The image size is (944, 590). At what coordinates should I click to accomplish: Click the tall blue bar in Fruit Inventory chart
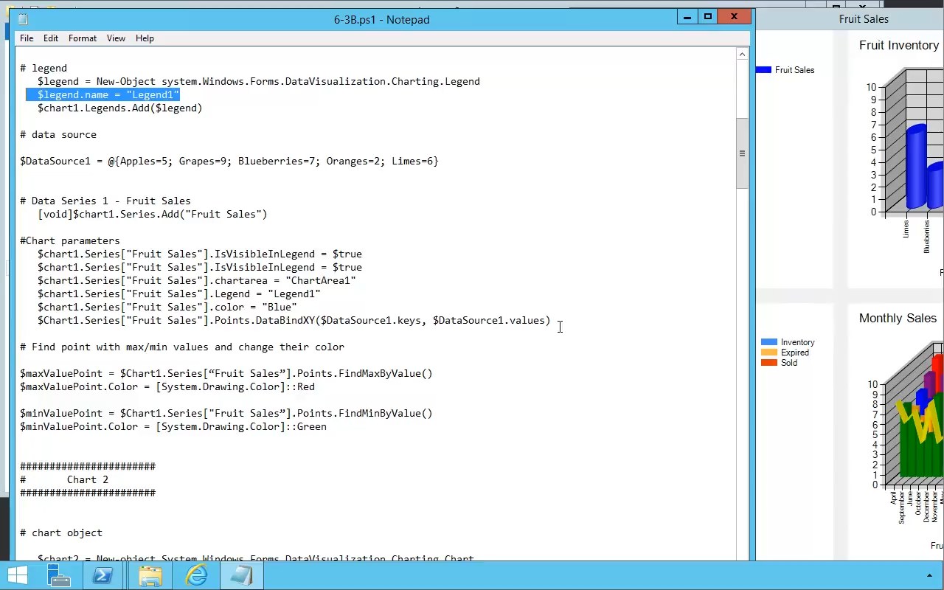915,167
